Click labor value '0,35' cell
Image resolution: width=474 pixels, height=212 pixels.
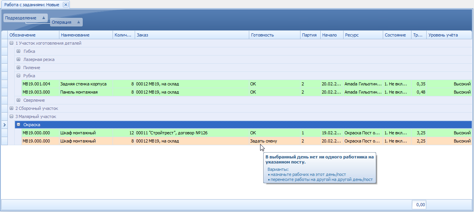click(418, 84)
